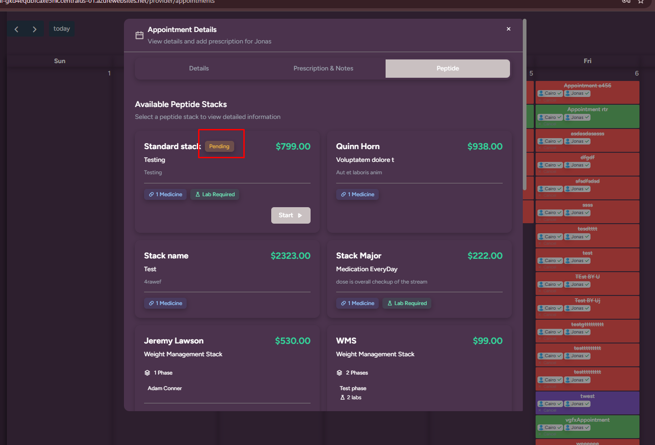Open the Prescription & Notes tab
This screenshot has width=655, height=445.
click(x=323, y=69)
